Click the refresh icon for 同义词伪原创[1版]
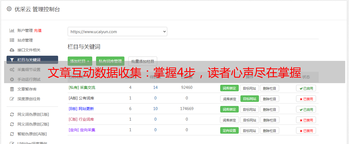The height and width of the screenshot is (144, 349). (x=12, y=114)
